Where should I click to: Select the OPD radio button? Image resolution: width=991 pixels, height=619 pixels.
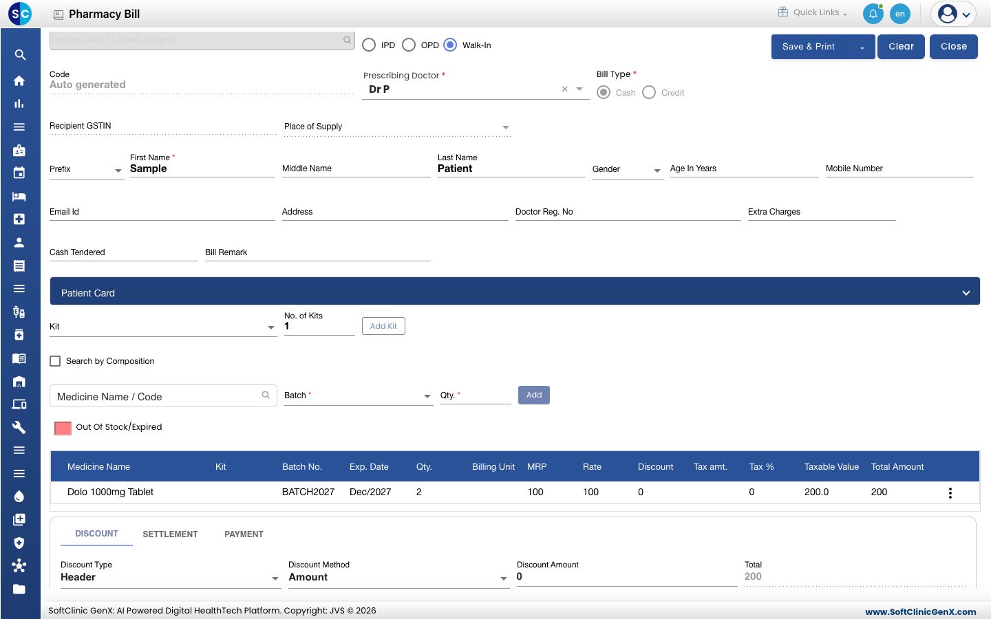click(x=409, y=45)
